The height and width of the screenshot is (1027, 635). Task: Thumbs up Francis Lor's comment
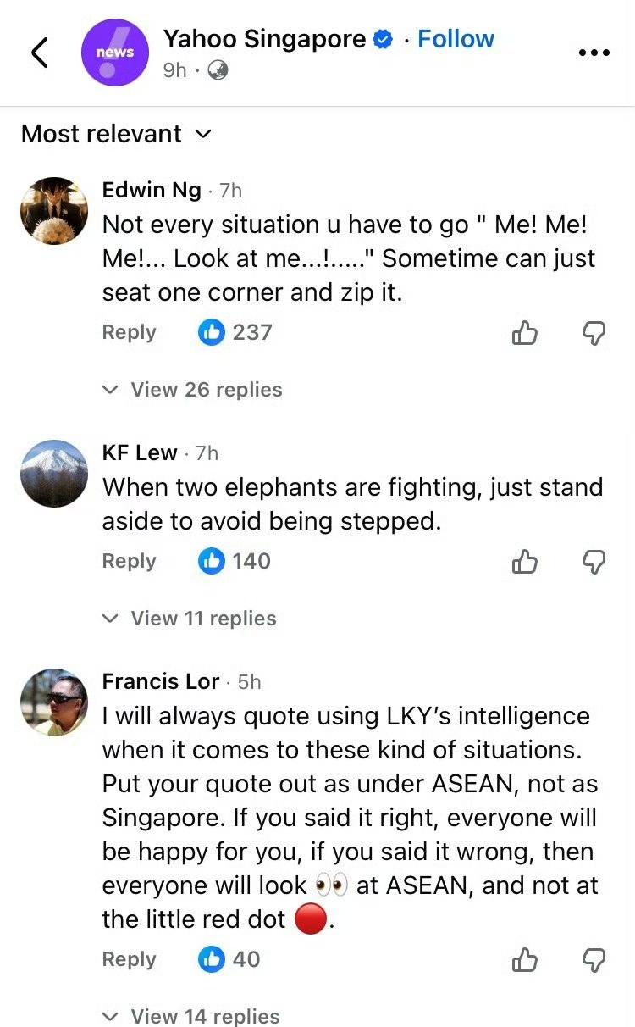pos(525,959)
